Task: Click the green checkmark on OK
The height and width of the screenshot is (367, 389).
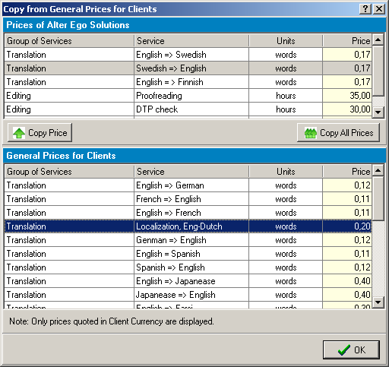Action: [344, 350]
